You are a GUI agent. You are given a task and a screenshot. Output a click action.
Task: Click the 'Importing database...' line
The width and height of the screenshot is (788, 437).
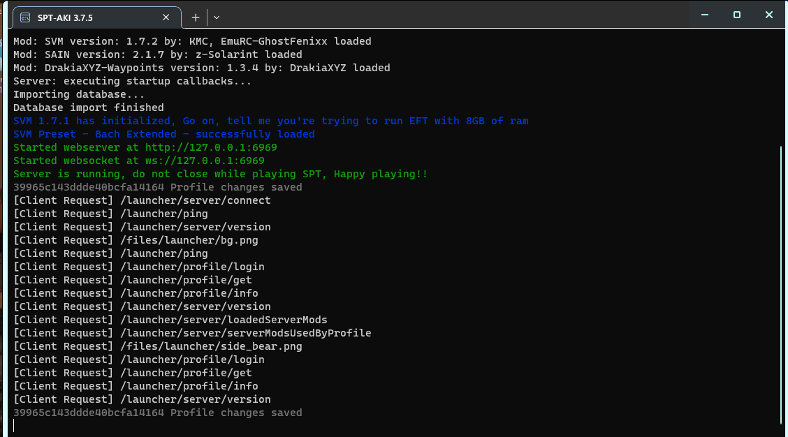click(79, 94)
